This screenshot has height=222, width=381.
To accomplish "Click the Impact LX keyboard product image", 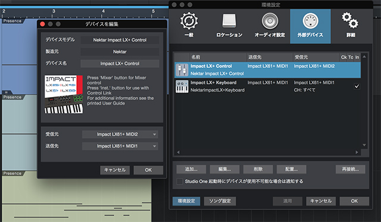I will coord(64,94).
